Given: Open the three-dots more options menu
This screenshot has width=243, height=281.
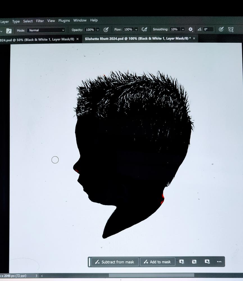Looking at the screenshot, I should pyautogui.click(x=219, y=262).
